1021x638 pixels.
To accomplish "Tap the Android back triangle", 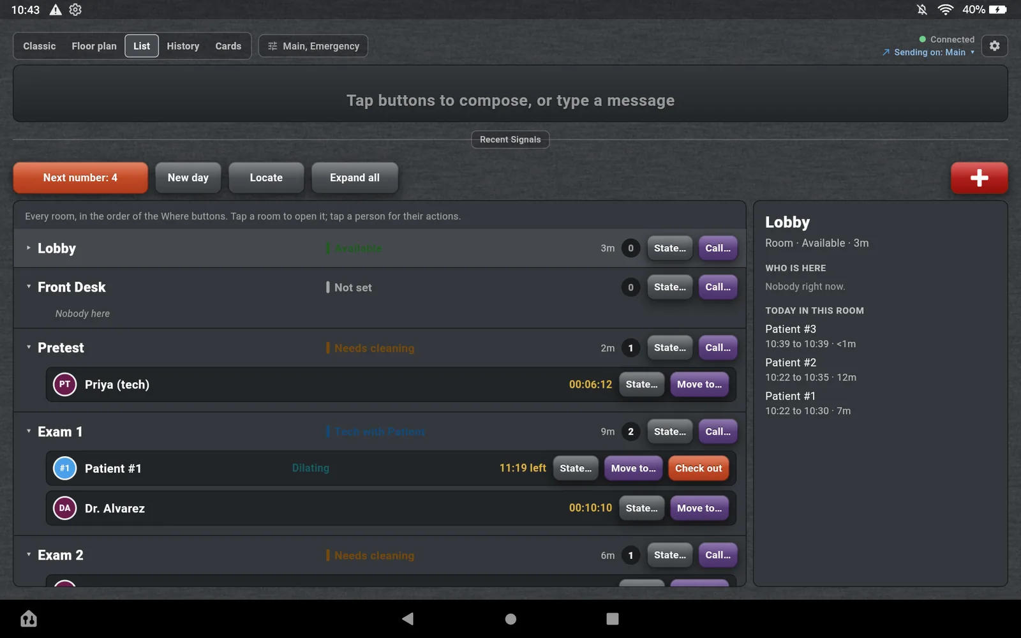I will pos(408,618).
